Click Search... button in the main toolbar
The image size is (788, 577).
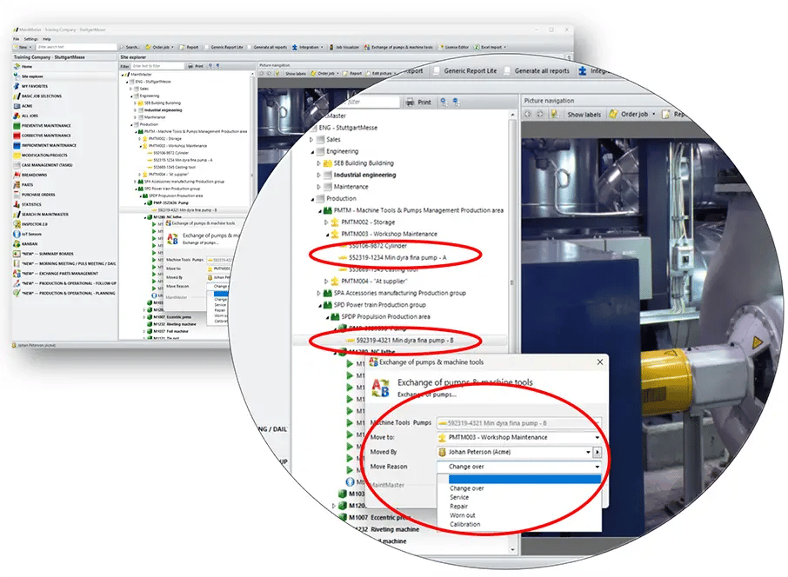tap(130, 47)
